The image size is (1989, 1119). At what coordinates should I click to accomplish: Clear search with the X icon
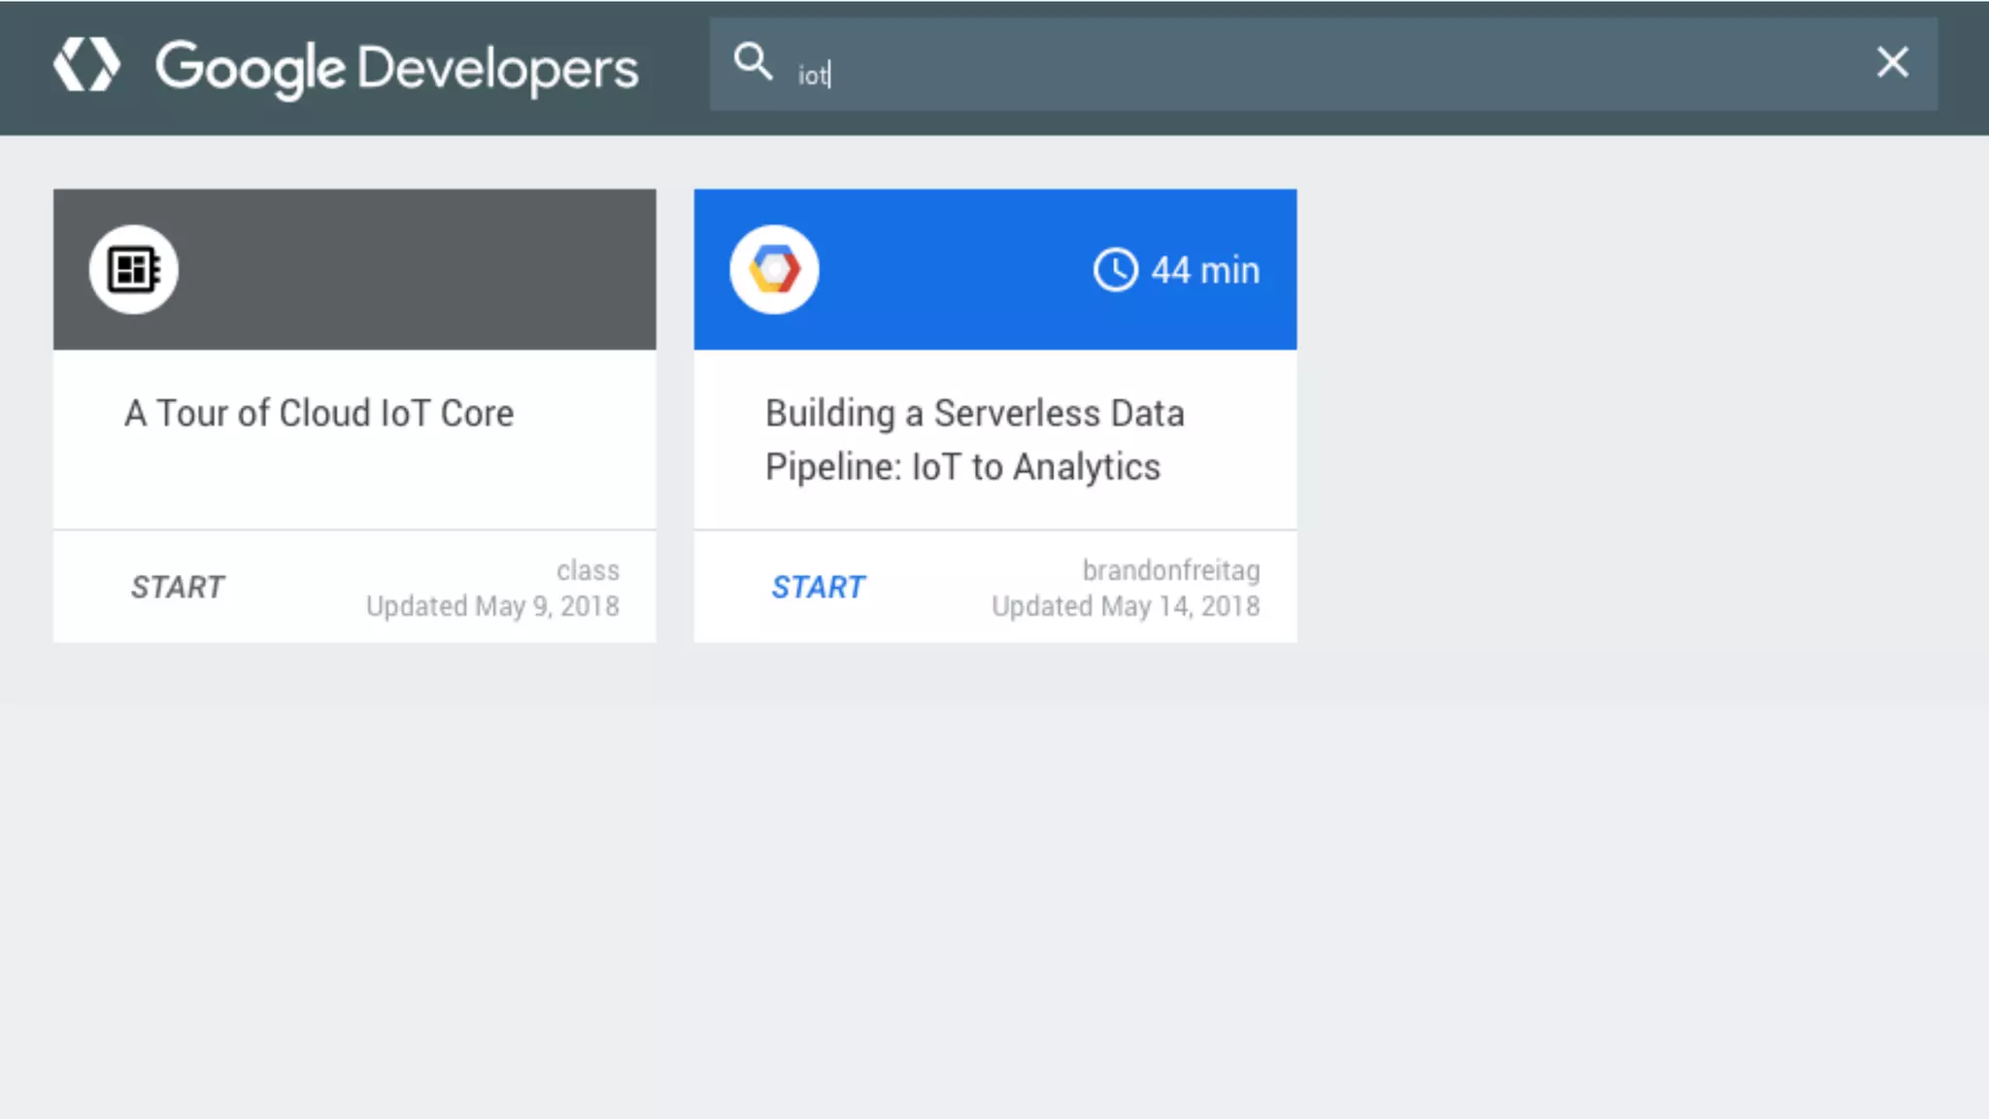coord(1892,63)
